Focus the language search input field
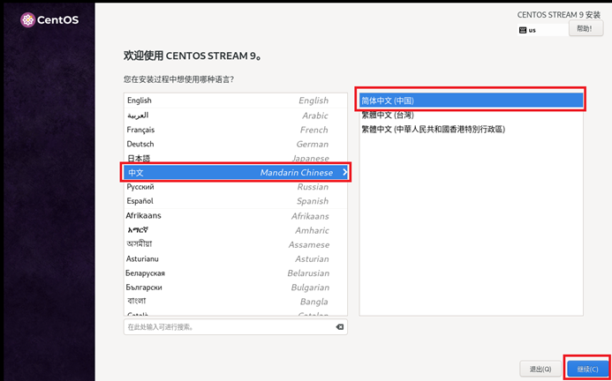612x381 pixels. point(236,327)
